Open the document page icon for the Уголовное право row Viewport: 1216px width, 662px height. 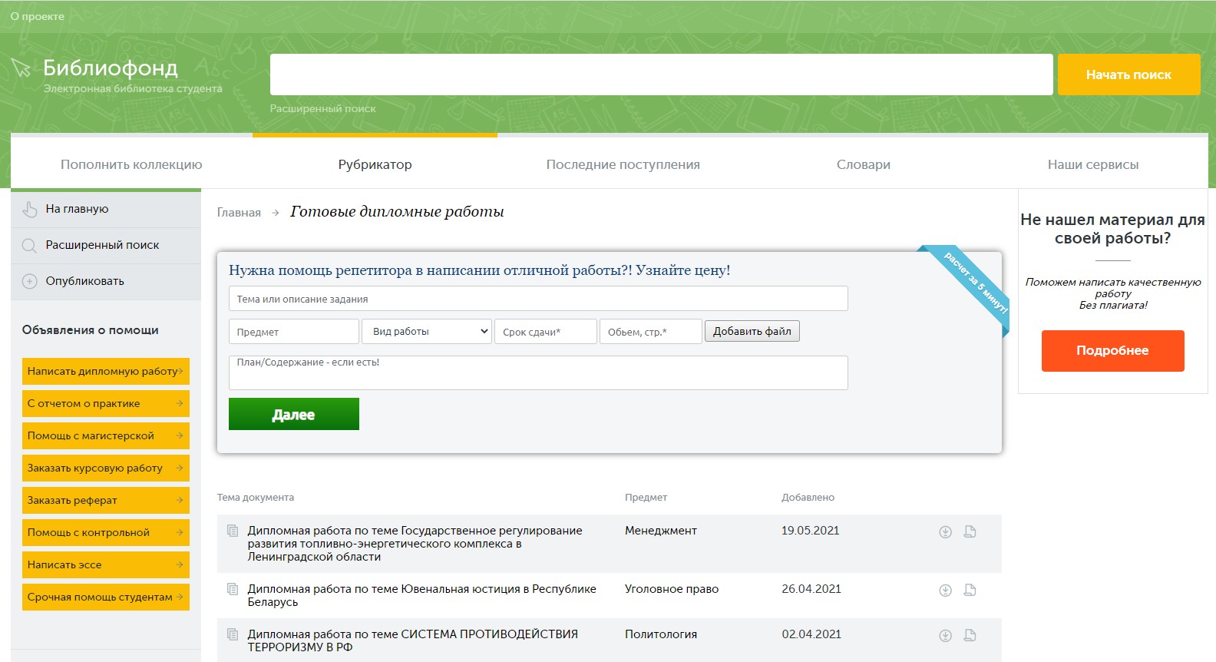pos(970,590)
